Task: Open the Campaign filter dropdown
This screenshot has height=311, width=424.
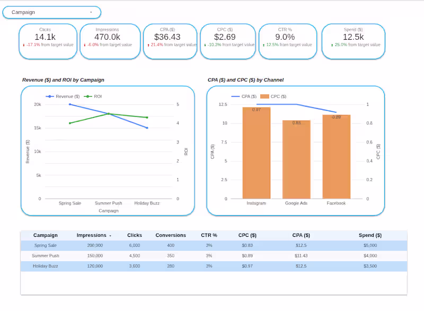Action: click(51, 12)
